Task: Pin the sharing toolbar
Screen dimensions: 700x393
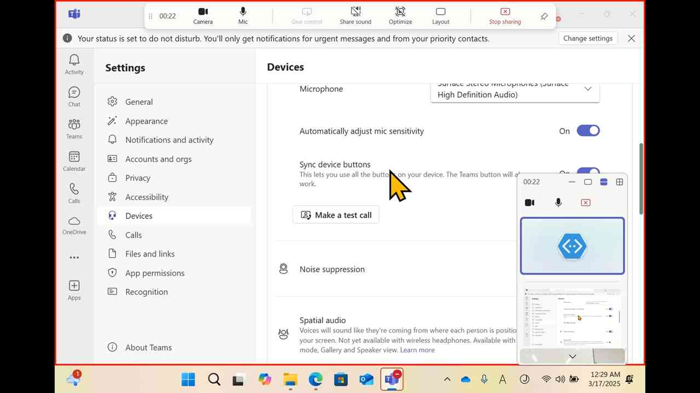Action: (x=544, y=16)
